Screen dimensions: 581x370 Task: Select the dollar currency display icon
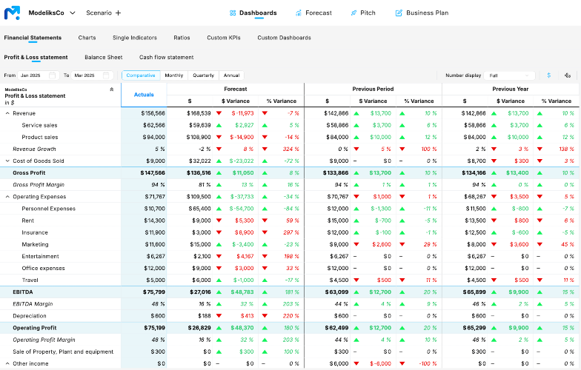[548, 75]
